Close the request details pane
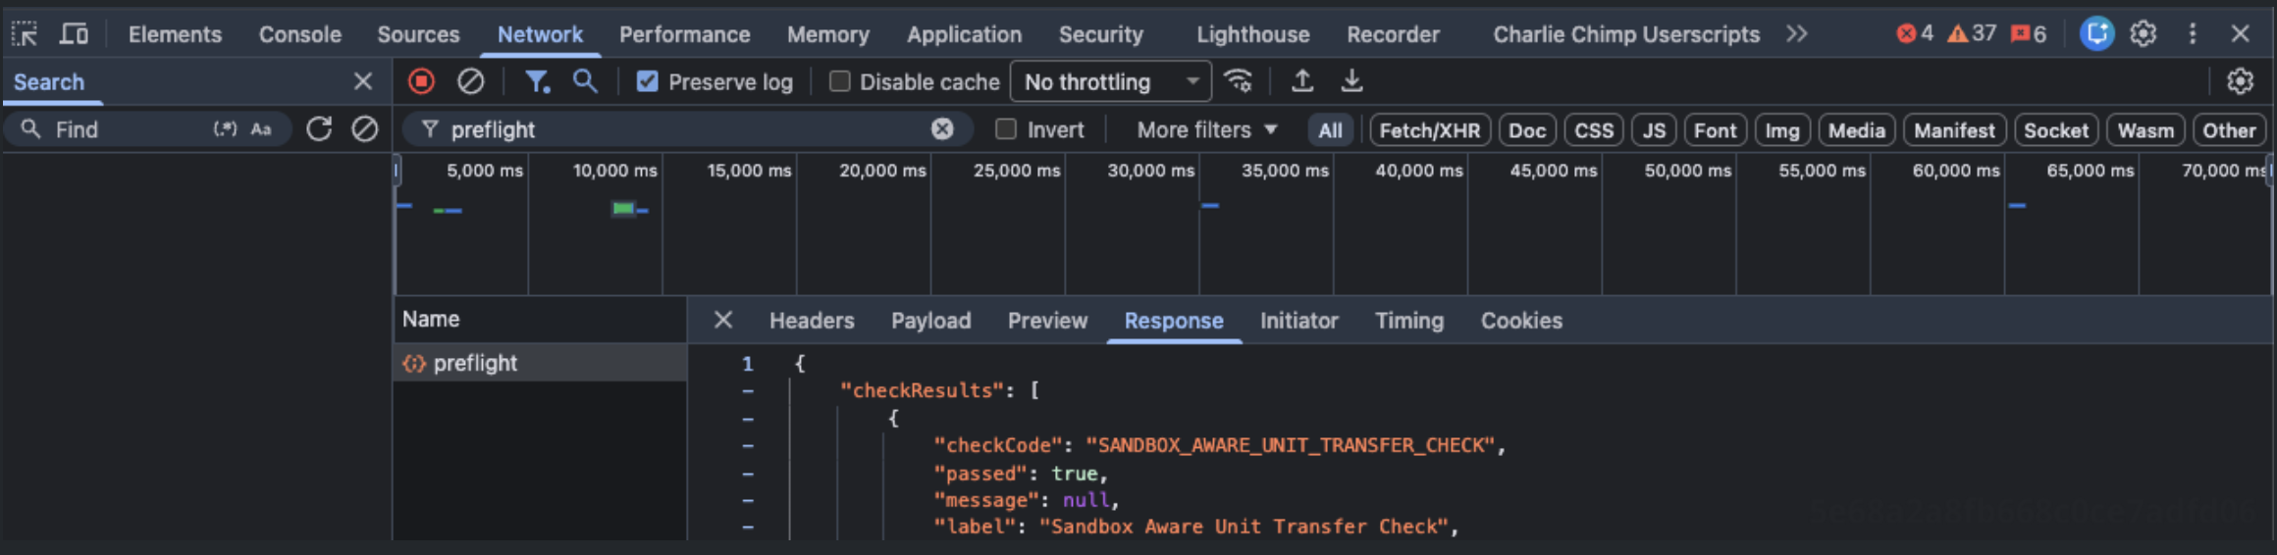Viewport: 2277px width, 555px height. click(723, 320)
